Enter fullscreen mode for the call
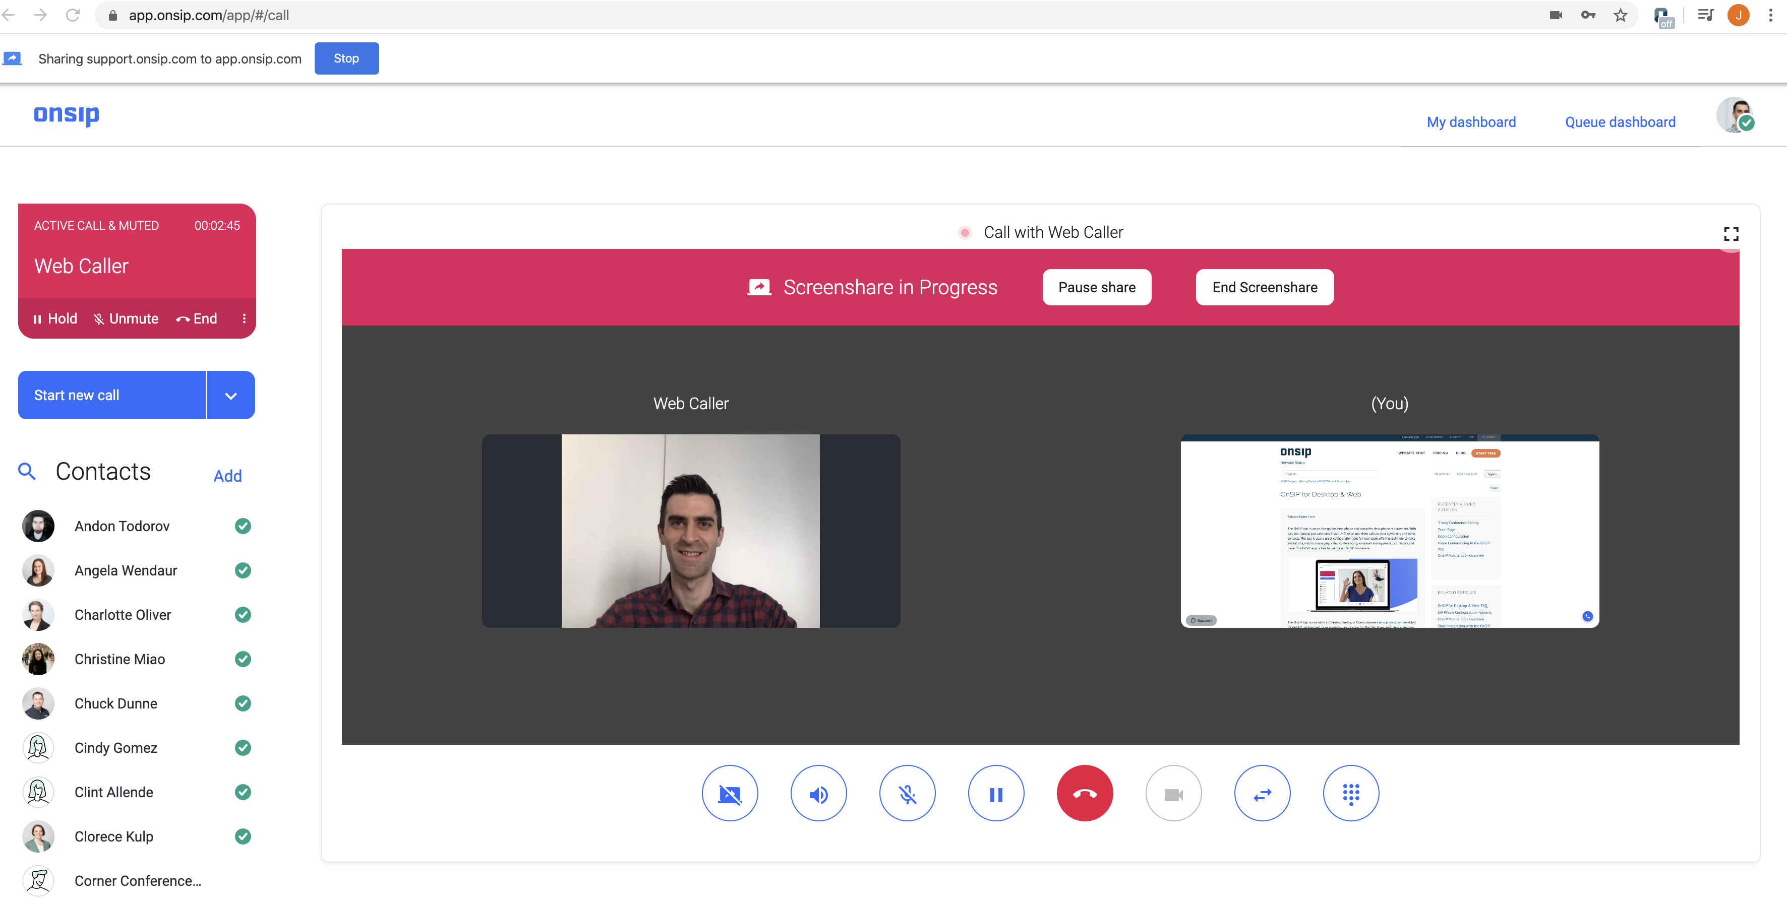 point(1731,234)
